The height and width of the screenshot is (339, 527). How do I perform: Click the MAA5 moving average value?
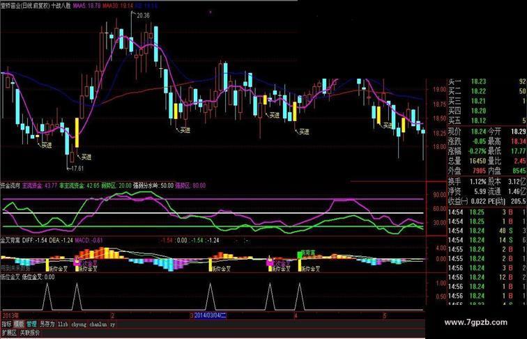tap(86, 6)
